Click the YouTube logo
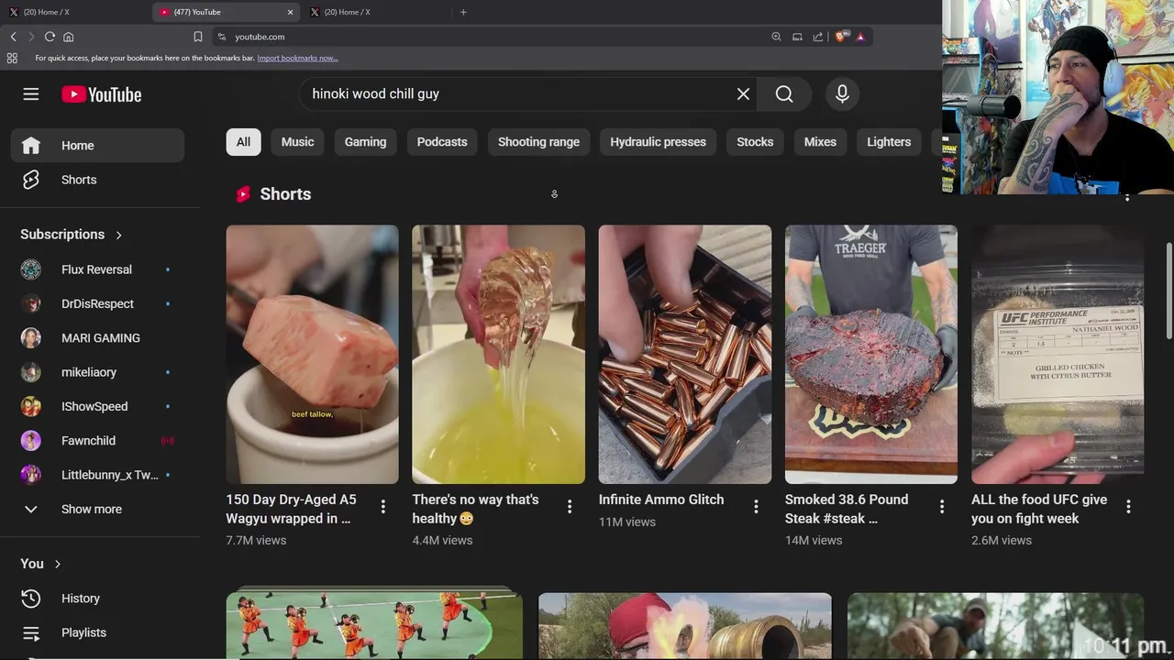The height and width of the screenshot is (660, 1174). click(102, 94)
